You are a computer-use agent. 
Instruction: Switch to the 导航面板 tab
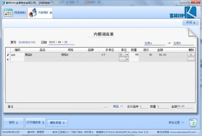point(14,13)
